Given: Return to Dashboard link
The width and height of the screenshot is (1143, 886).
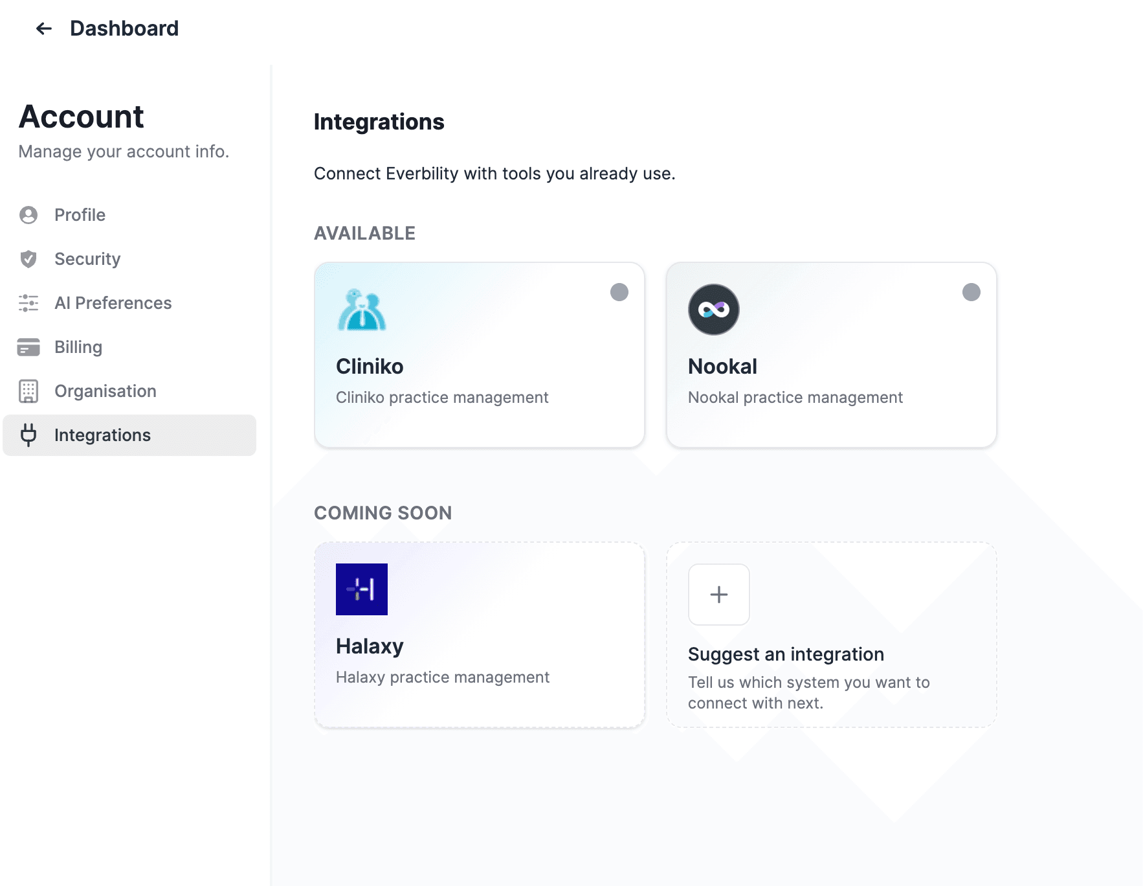Looking at the screenshot, I should tap(124, 28).
